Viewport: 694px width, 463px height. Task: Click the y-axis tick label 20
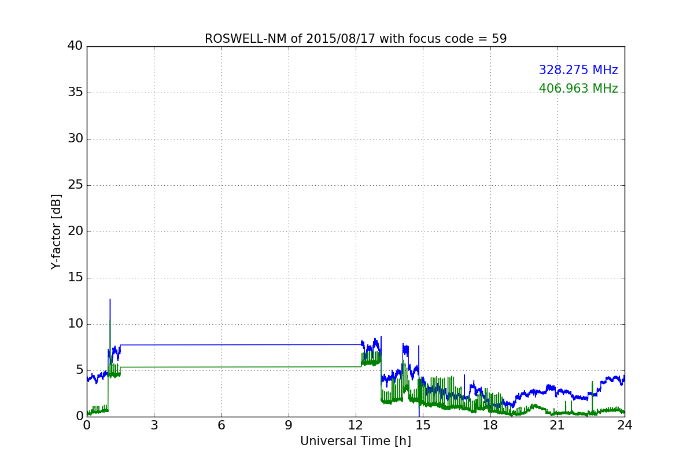tap(75, 231)
